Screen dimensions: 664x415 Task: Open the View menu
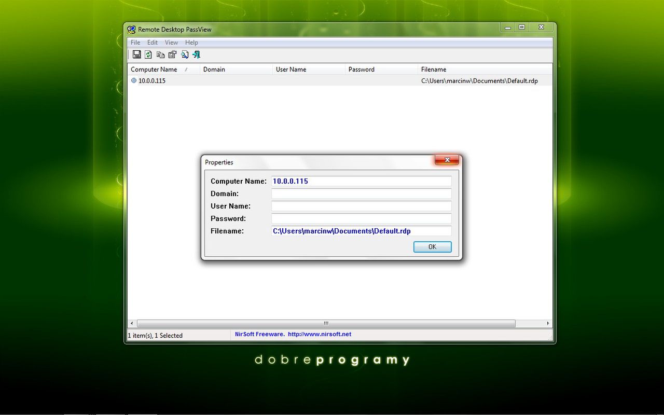point(171,43)
